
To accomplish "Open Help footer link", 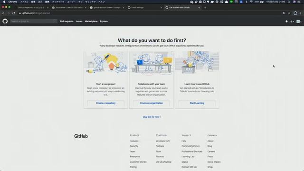I will tap(184, 141).
